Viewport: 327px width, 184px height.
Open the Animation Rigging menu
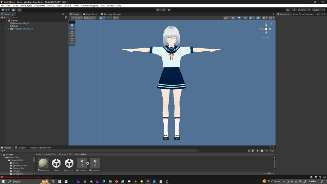[x=90, y=6]
